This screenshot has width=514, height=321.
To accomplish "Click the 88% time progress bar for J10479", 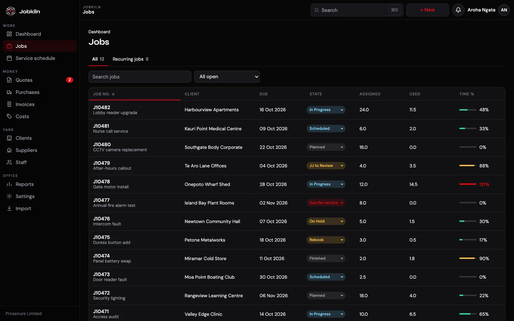I will point(468,166).
